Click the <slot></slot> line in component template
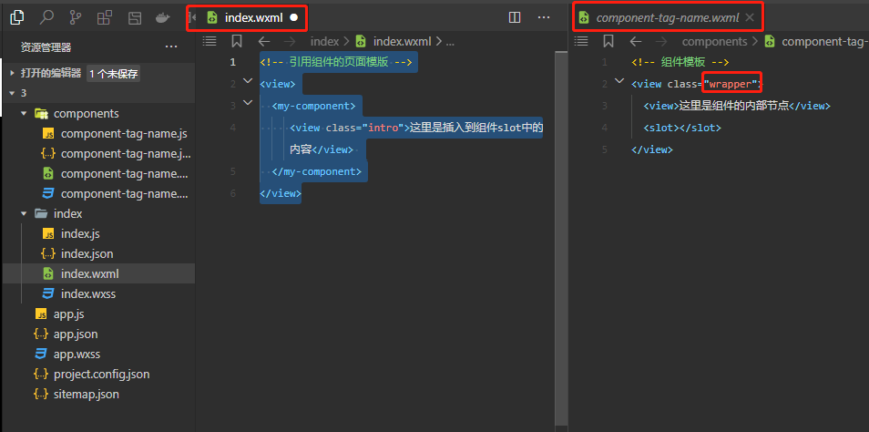 682,128
